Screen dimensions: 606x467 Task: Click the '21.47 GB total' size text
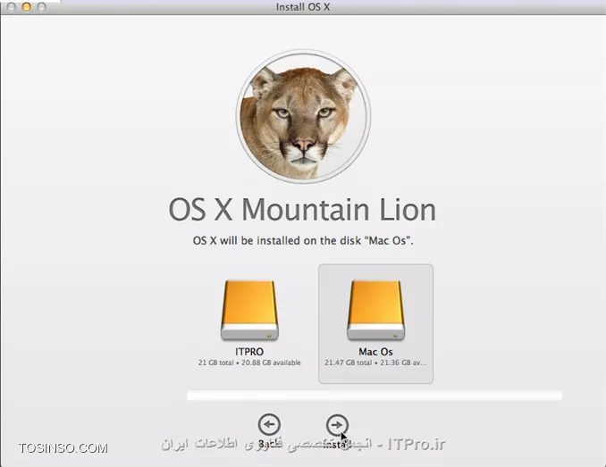[349, 363]
